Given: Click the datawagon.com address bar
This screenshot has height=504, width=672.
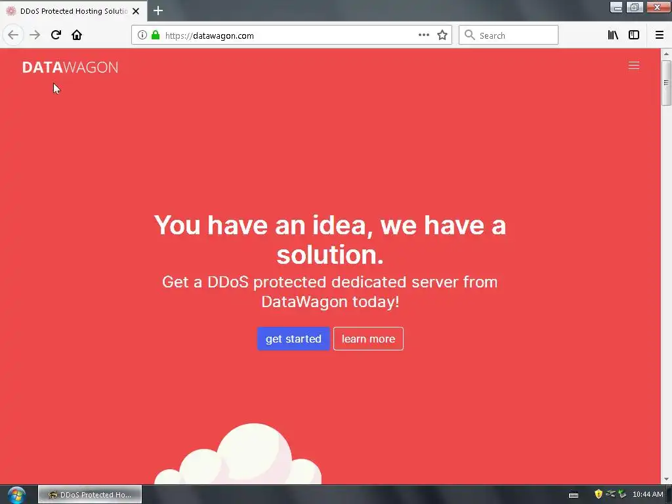Looking at the screenshot, I should 291,35.
